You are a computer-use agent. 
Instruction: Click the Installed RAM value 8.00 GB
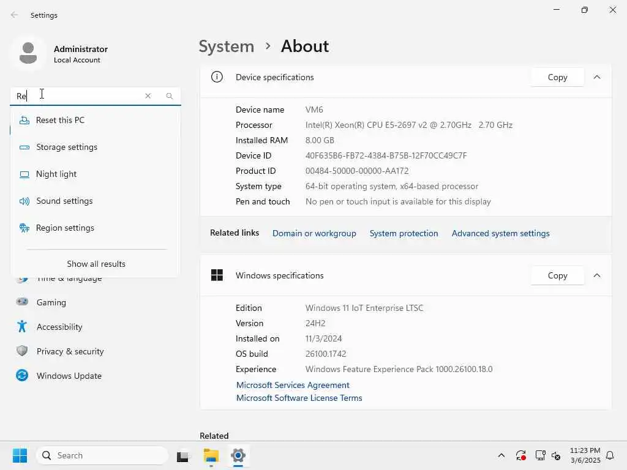point(320,140)
